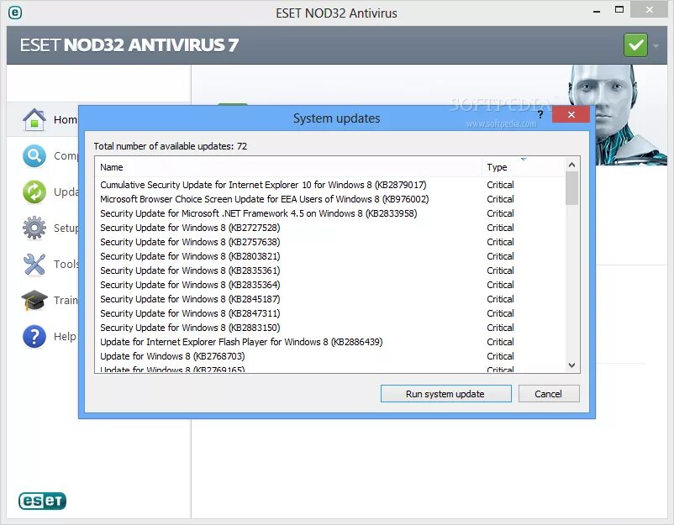
Task: Close the ESET NOD32 Antivirus window
Action: [x=649, y=9]
